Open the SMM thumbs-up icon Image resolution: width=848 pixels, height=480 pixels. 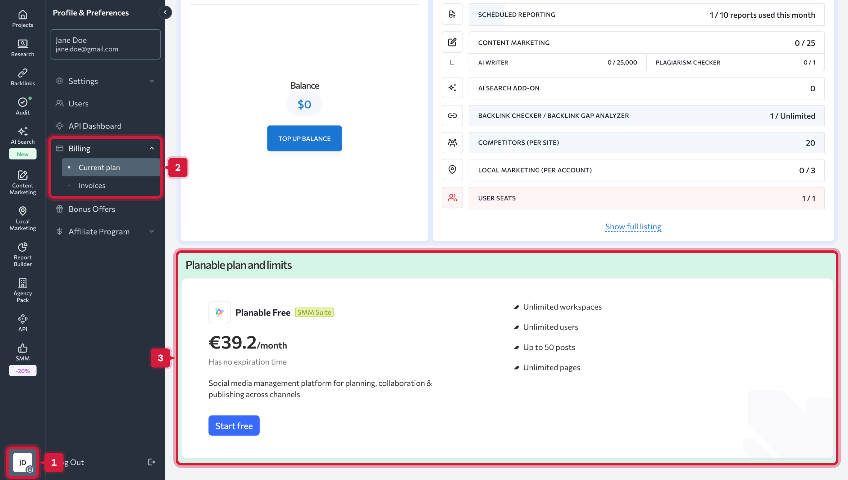[x=22, y=348]
